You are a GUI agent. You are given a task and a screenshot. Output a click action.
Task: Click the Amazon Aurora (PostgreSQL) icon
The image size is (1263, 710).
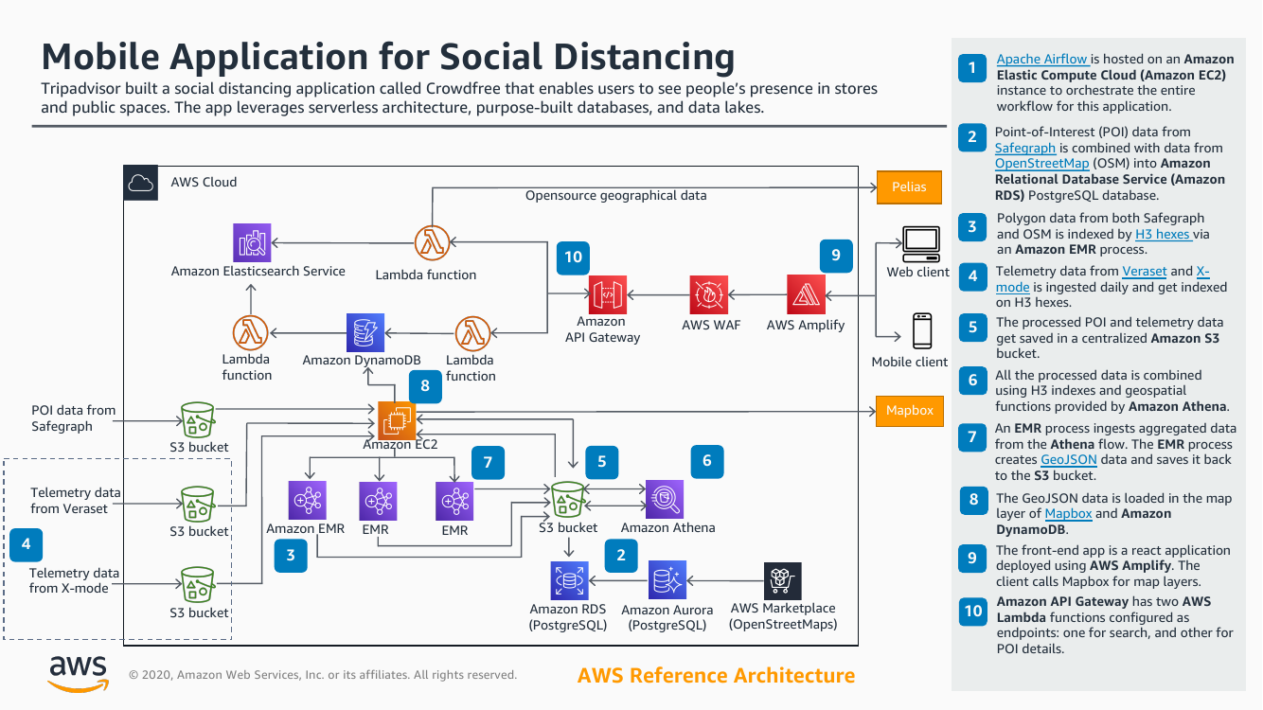(667, 580)
